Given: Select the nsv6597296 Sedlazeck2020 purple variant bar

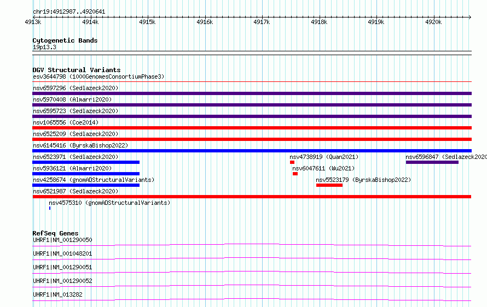Looking at the screenshot, I should (x=252, y=93).
